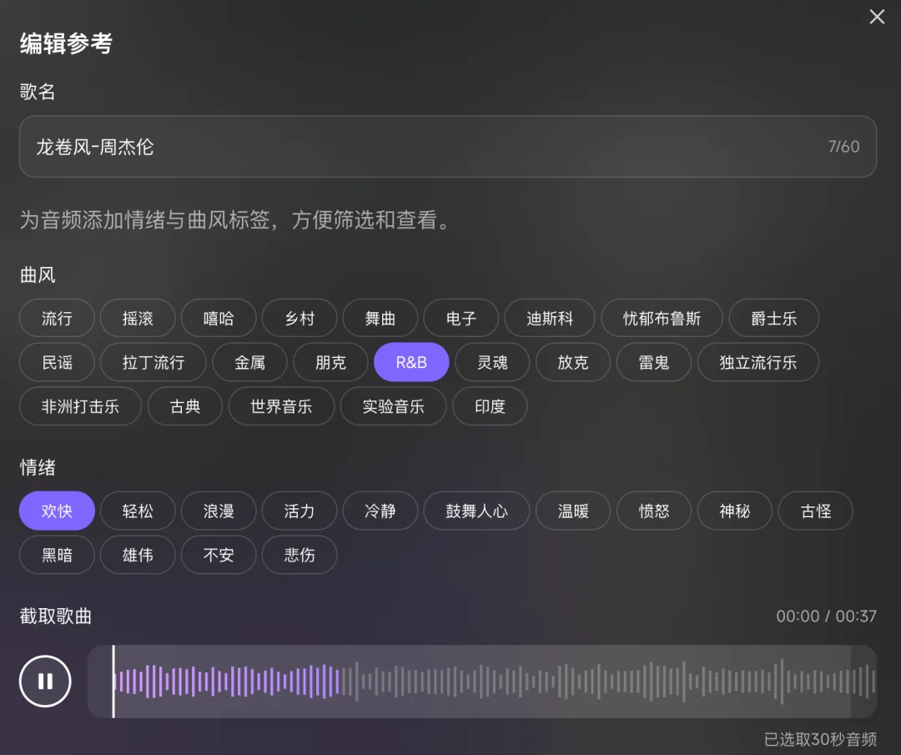Screen dimensions: 901x755
Task: Select the 世界音乐 genre tag
Action: (x=281, y=406)
